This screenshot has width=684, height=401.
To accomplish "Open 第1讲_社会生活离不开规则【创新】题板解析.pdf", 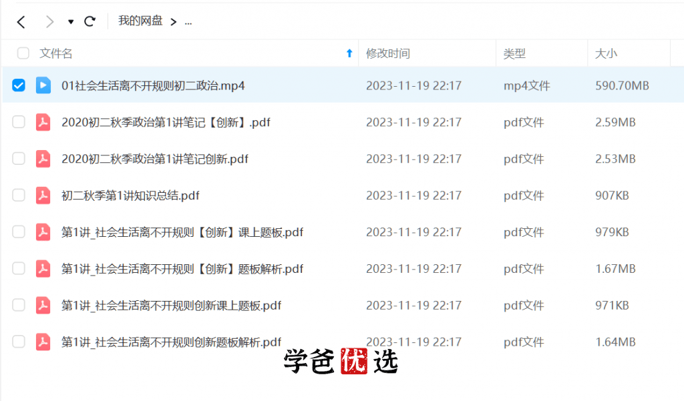I will (182, 268).
